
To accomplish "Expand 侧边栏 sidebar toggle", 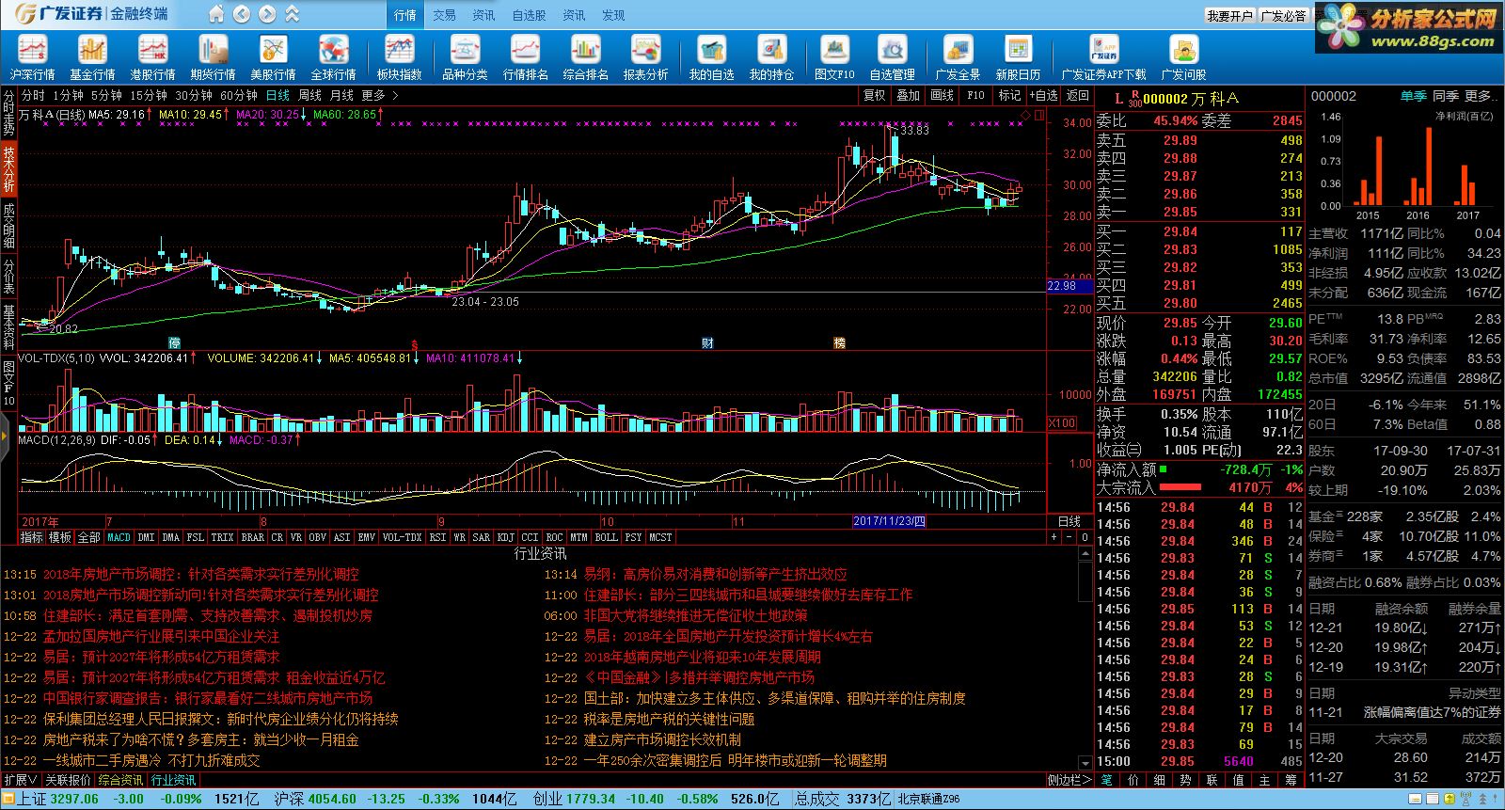I will coord(1069,780).
